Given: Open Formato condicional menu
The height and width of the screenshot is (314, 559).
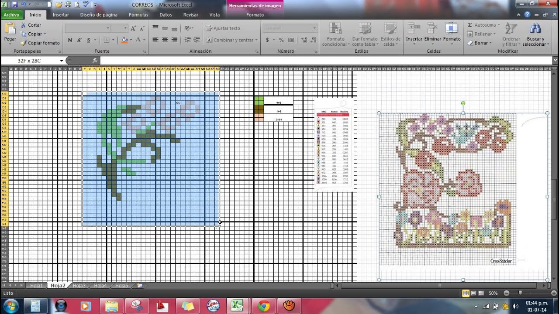Looking at the screenshot, I should [335, 34].
